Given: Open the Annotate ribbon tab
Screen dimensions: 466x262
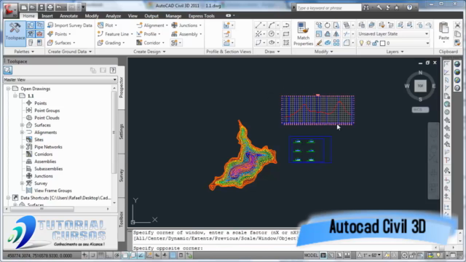Looking at the screenshot, I should pyautogui.click(x=68, y=16).
